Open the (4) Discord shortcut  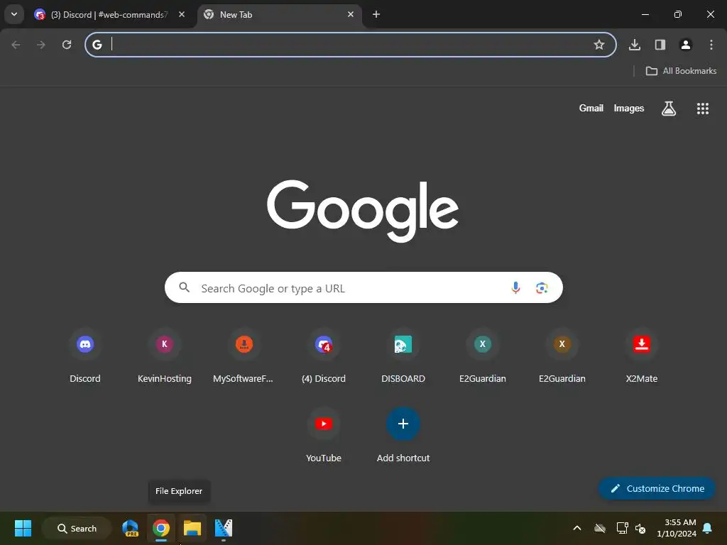tap(324, 356)
